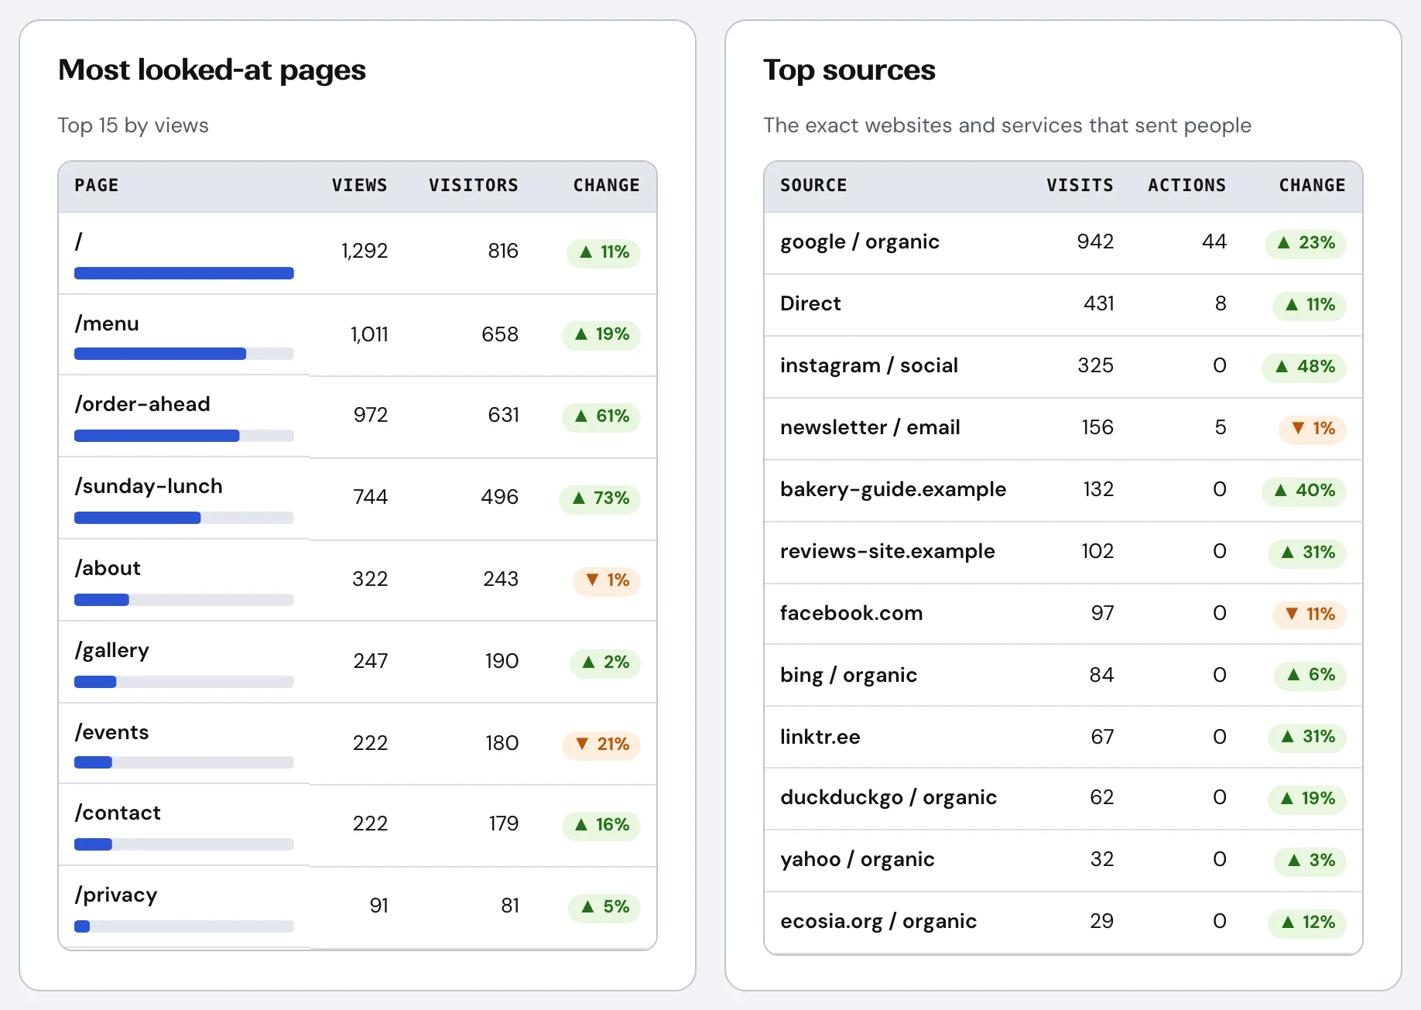Image resolution: width=1421 pixels, height=1010 pixels.
Task: Click the 16% up badge for /contact
Action: tap(601, 825)
